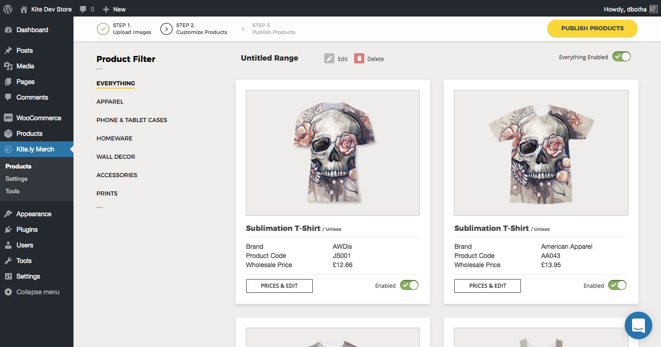Open the Plugins menu item
This screenshot has width=661, height=347.
click(37, 229)
